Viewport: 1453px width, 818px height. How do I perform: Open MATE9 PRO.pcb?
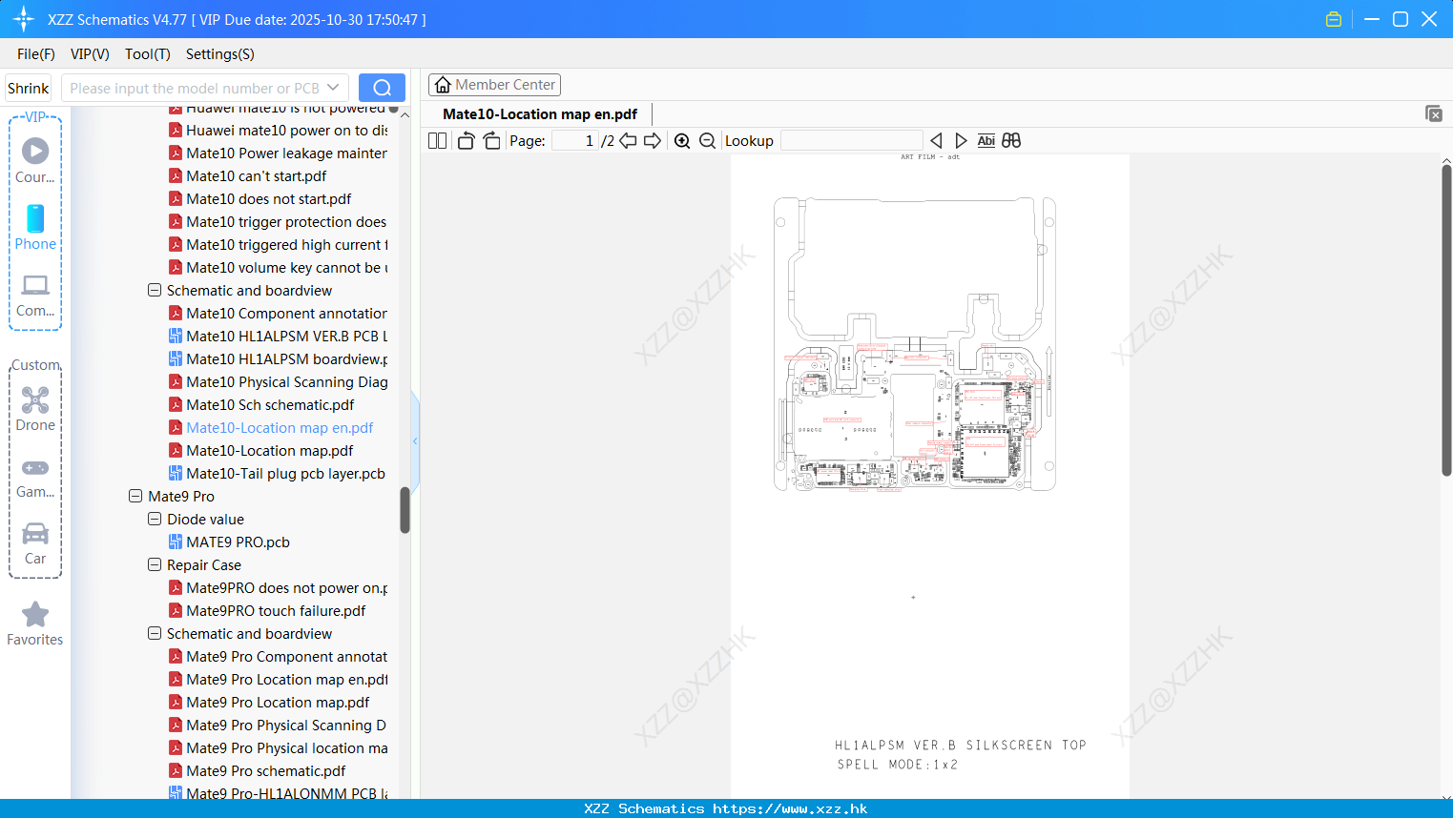(x=229, y=542)
